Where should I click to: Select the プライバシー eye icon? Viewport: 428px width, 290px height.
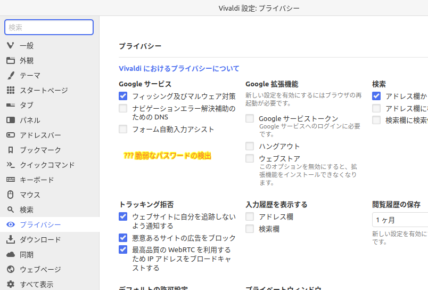(10, 224)
